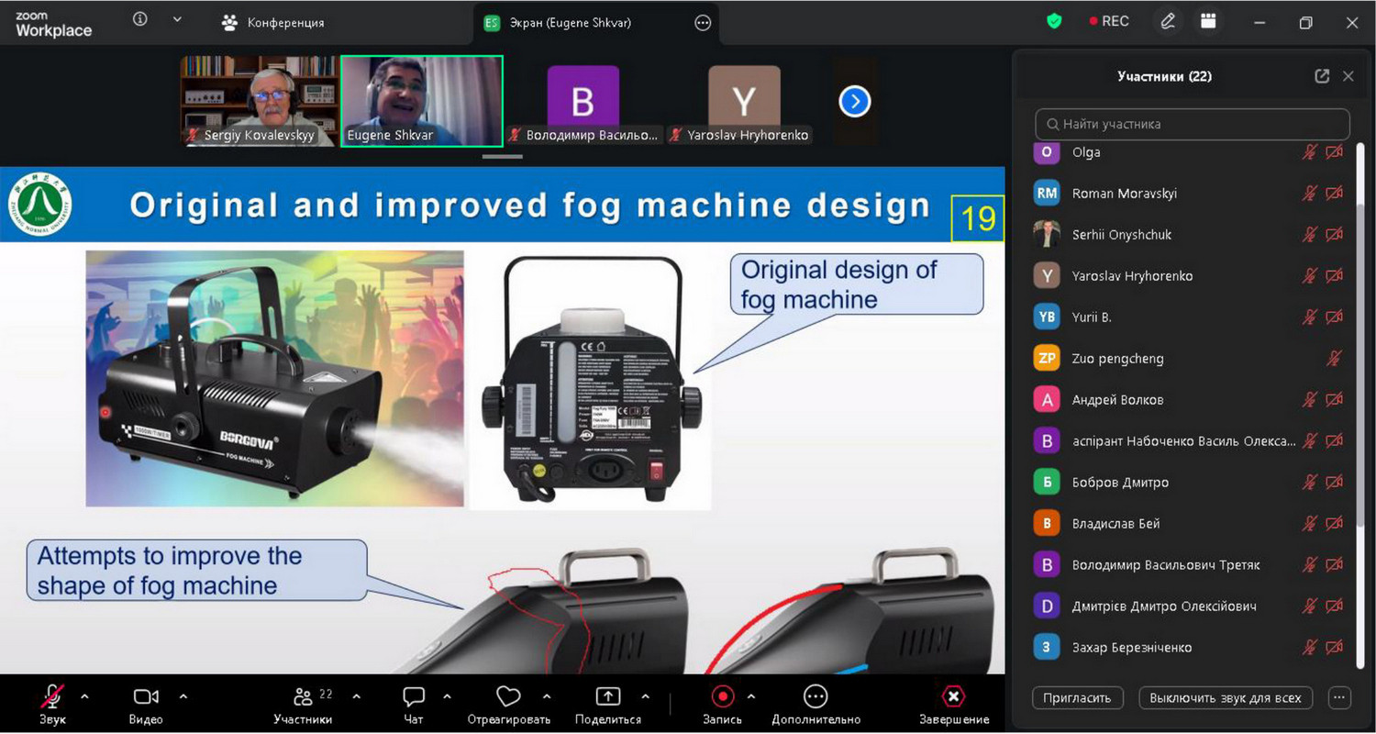Expand the arrow next to Участники

point(357,696)
